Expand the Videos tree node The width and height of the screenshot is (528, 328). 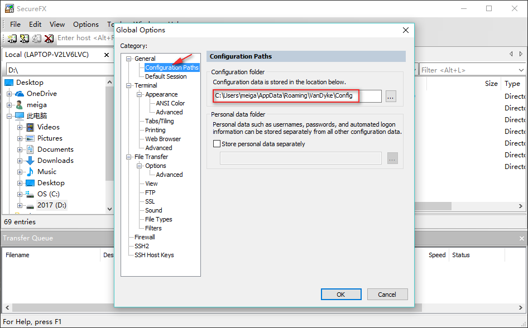(20, 127)
